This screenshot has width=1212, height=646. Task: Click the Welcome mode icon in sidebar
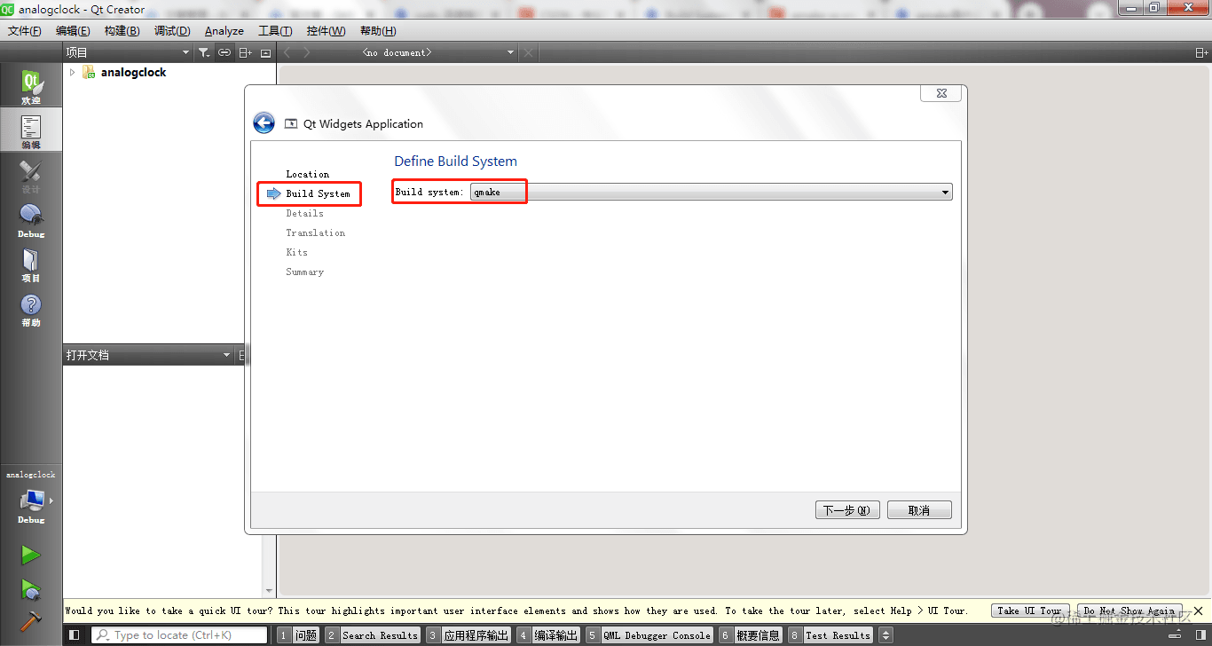tap(31, 87)
